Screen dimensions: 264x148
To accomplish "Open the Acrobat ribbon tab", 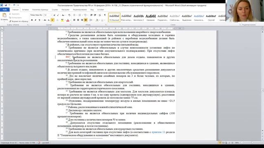I will 100,10.
